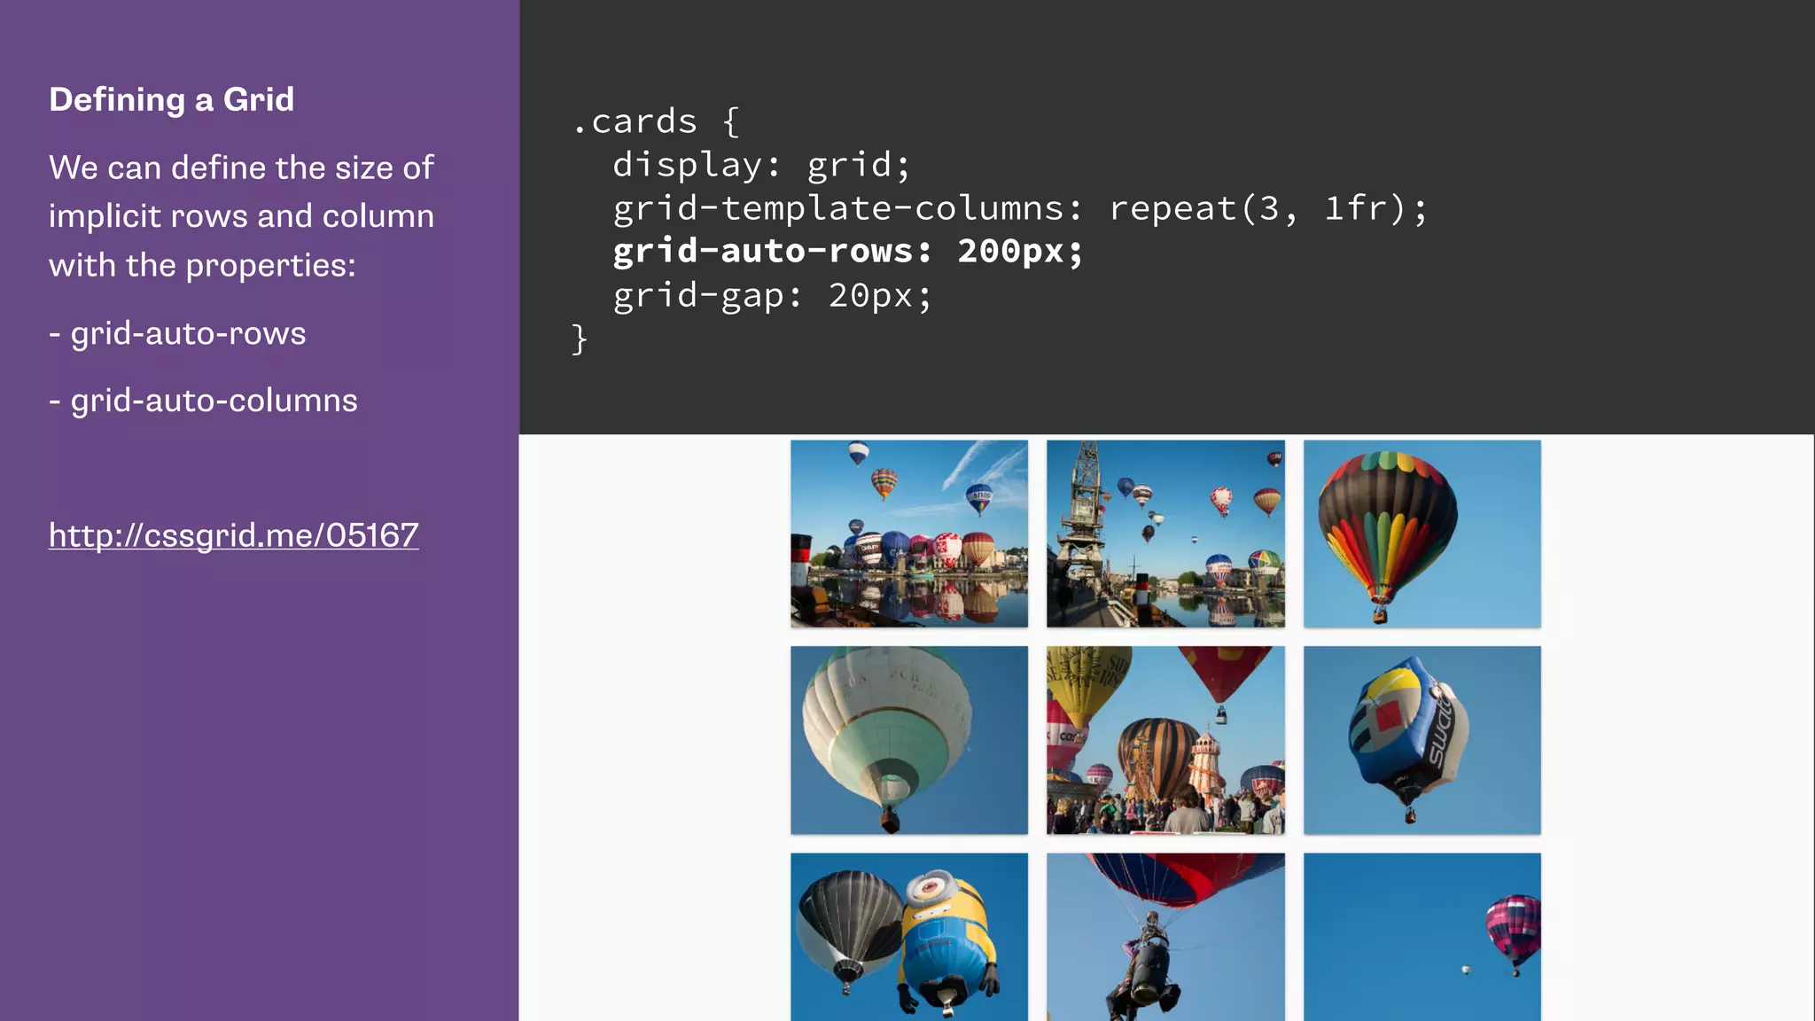Click the 'display: grid;' code line
This screenshot has height=1021, width=1815.
(761, 165)
